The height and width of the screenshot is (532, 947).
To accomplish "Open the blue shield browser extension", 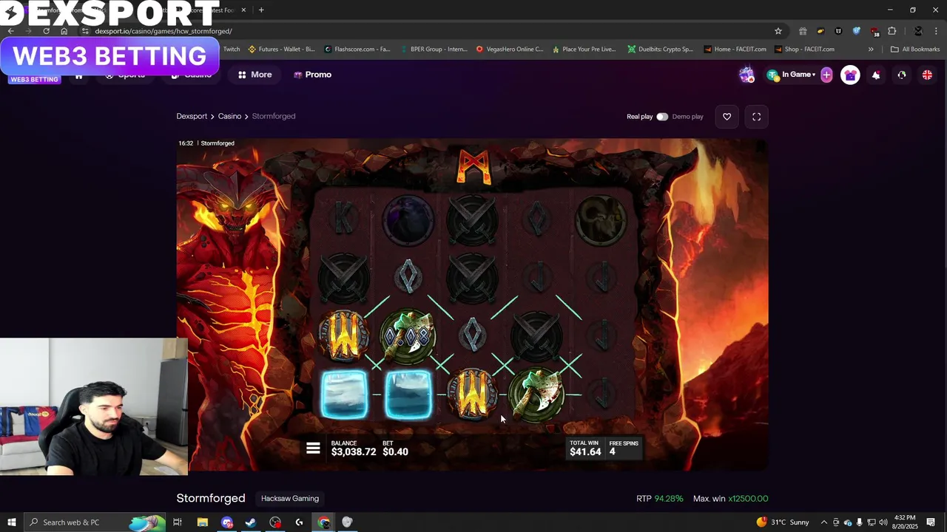I will [x=856, y=31].
